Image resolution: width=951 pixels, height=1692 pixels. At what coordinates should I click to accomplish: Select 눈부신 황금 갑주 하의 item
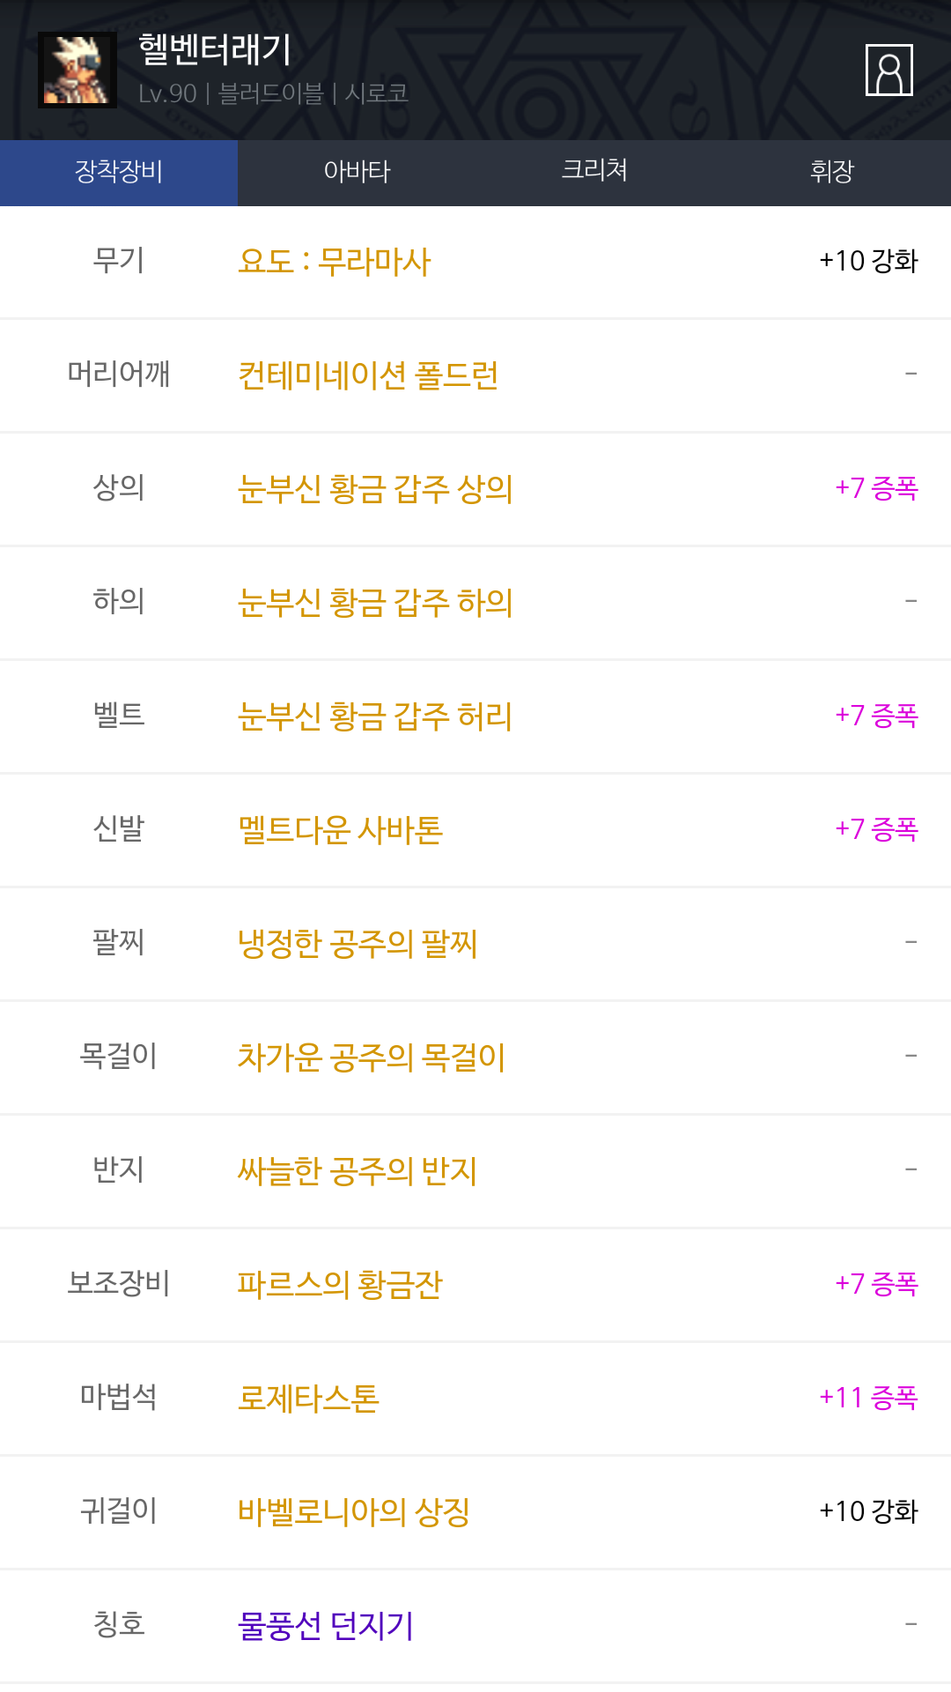point(375,603)
